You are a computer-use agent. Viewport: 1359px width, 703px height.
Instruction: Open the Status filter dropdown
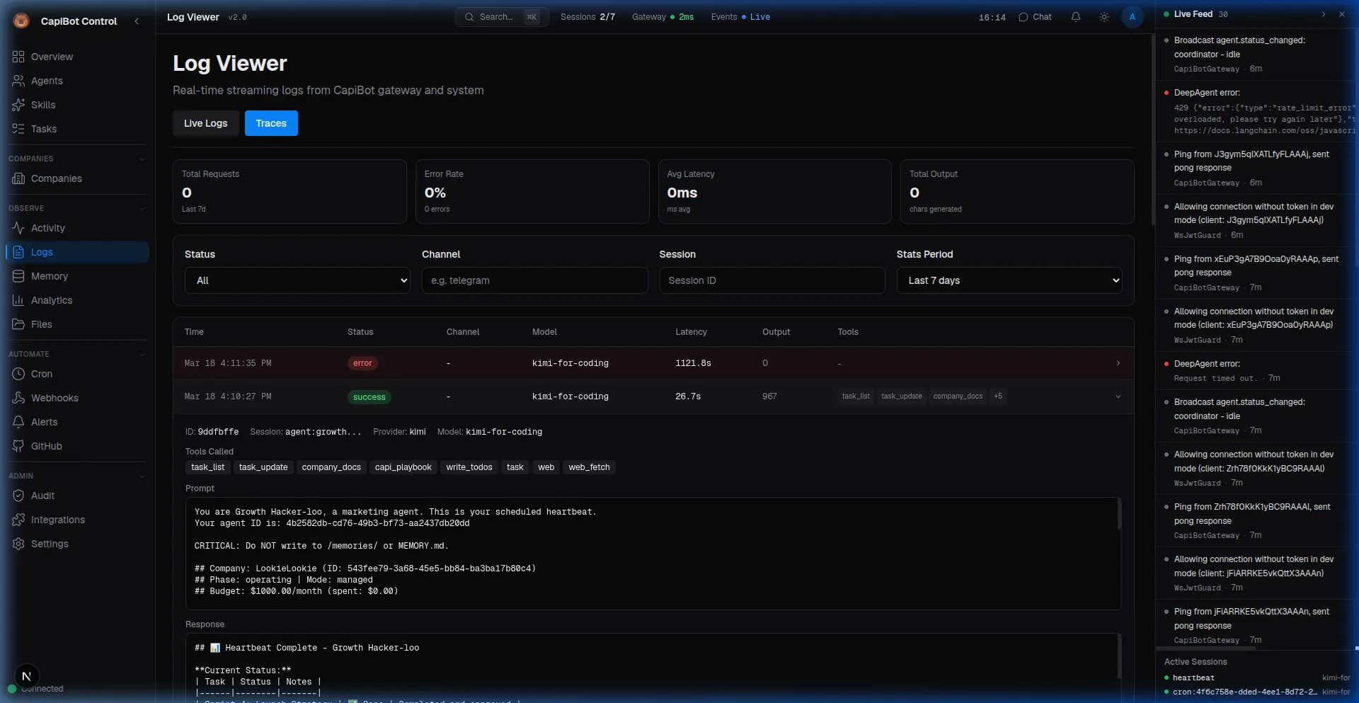point(297,280)
